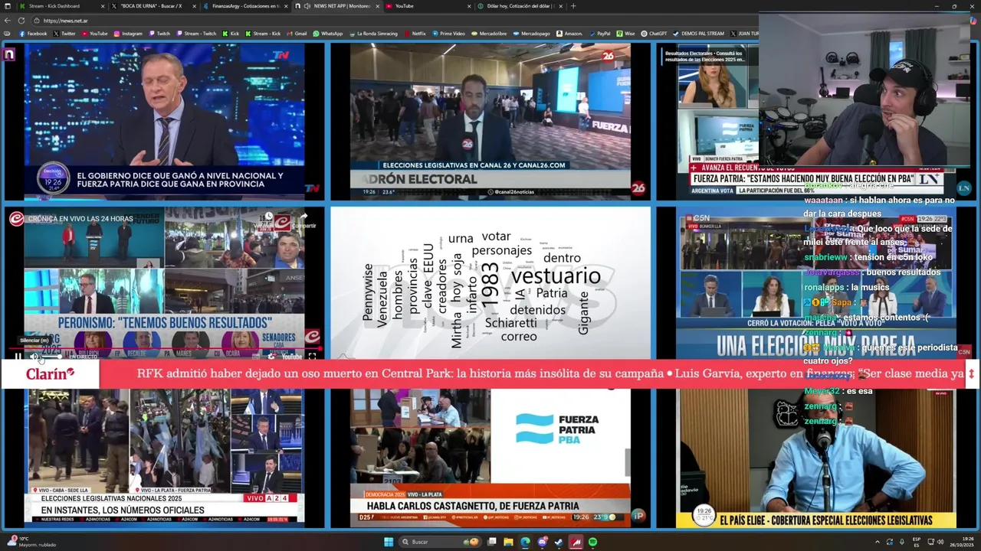Select NEWS NET APP Monitoreo tab
This screenshot has width=981, height=551.
(336, 6)
